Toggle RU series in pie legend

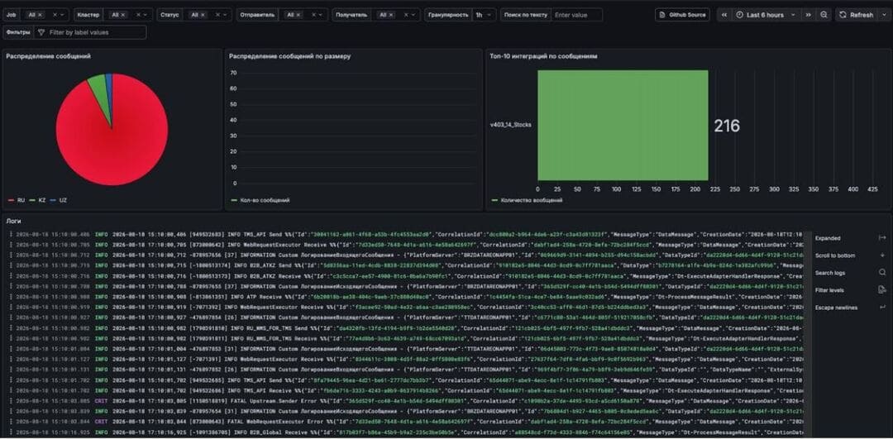point(16,200)
